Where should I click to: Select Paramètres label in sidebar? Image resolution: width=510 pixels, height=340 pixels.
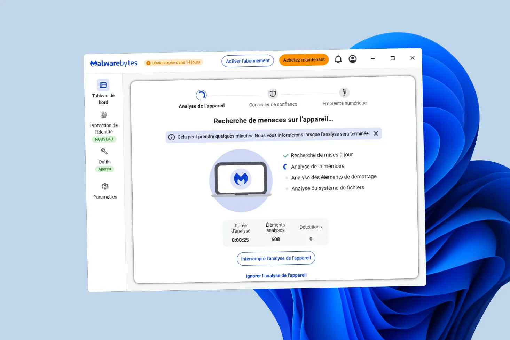(x=105, y=197)
